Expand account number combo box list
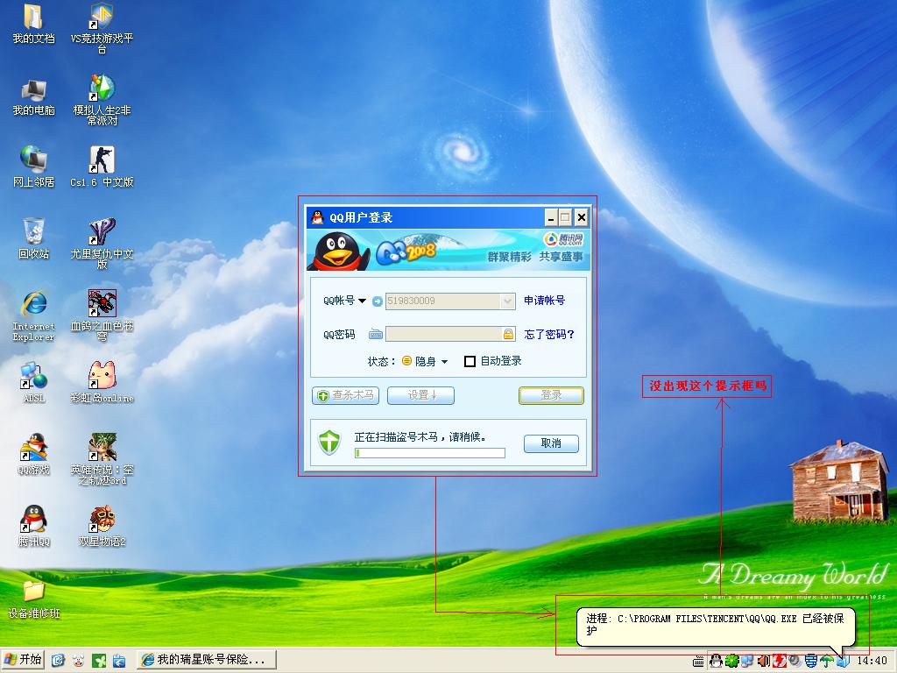Image resolution: width=897 pixels, height=673 pixels. pos(507,301)
